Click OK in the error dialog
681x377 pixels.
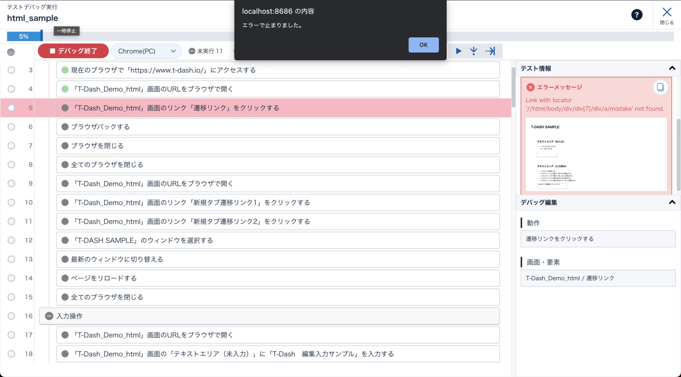click(x=423, y=45)
